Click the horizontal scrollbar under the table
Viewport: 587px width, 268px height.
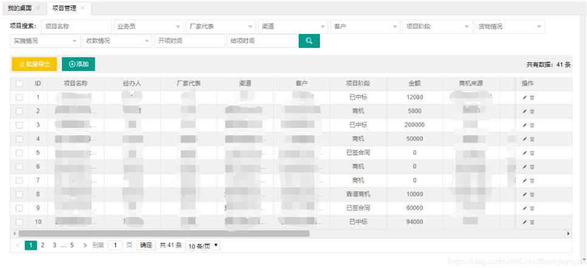(x=164, y=233)
